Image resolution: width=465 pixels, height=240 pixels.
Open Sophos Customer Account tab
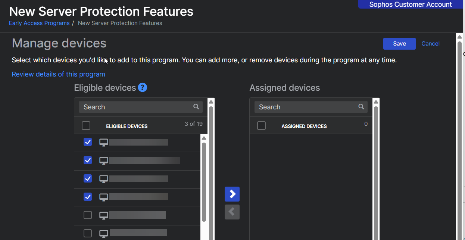(x=410, y=4)
